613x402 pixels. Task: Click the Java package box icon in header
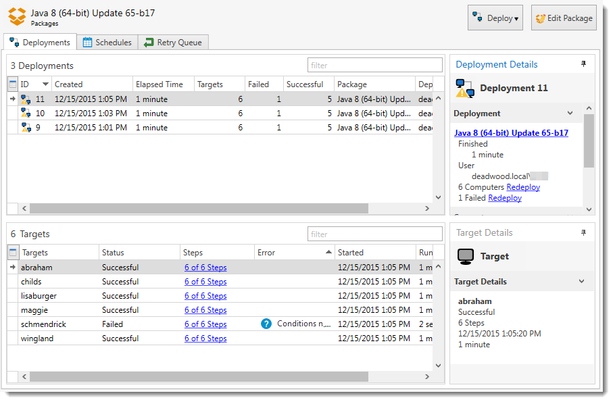point(17,17)
